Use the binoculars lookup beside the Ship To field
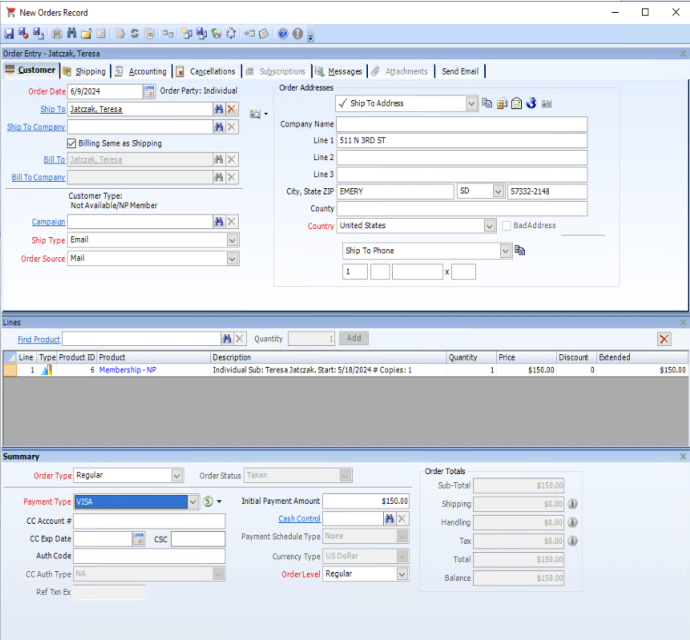 click(x=219, y=109)
